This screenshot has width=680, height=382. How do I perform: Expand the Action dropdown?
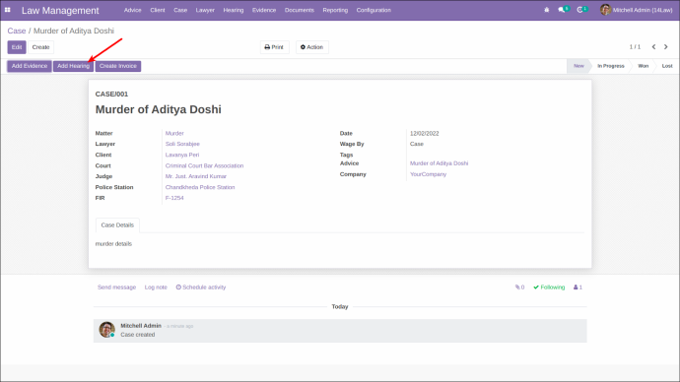click(x=311, y=47)
